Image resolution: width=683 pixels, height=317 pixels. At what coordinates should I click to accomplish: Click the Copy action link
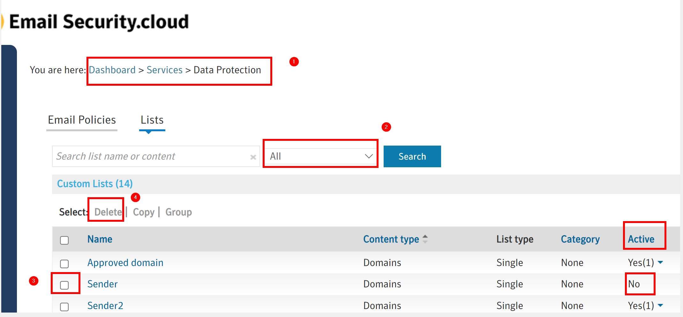click(144, 212)
